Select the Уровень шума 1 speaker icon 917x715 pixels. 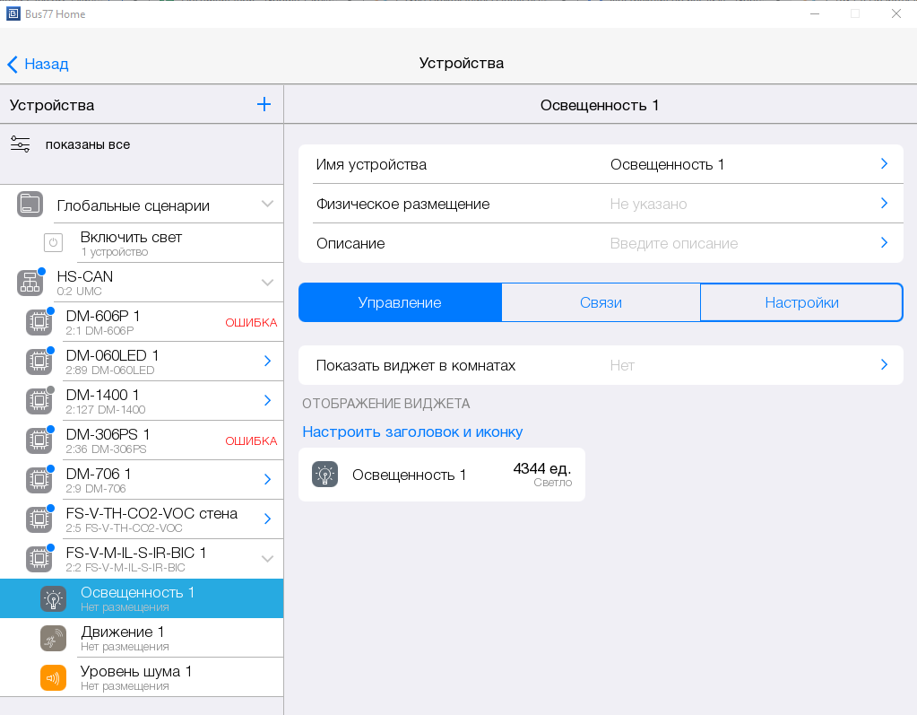[x=53, y=677]
